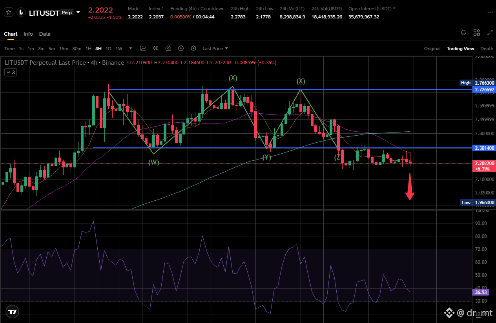
Task: Click the Mark price 2.2022 value
Action: pos(135,17)
